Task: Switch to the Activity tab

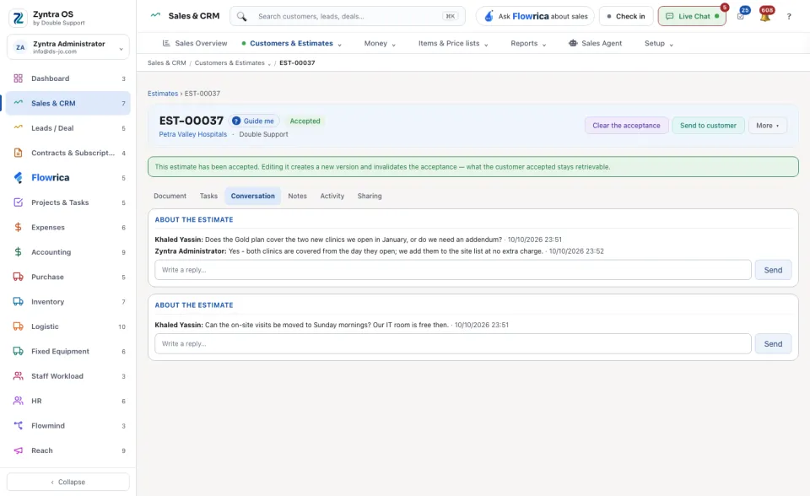Action: pyautogui.click(x=332, y=196)
